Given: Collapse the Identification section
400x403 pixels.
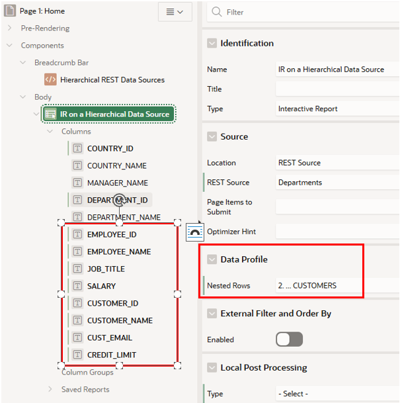Looking at the screenshot, I should [212, 43].
